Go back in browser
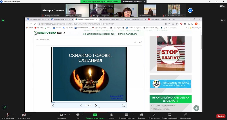Screen dimensions: 227x120 point(27,24)
